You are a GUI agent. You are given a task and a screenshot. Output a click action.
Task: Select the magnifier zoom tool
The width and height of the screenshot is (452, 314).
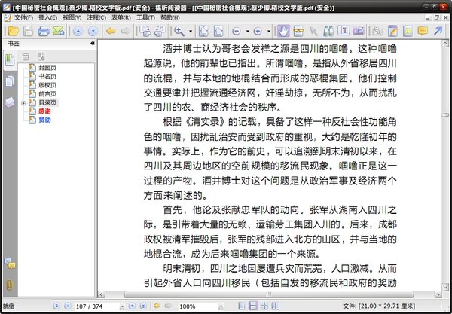coord(179,31)
